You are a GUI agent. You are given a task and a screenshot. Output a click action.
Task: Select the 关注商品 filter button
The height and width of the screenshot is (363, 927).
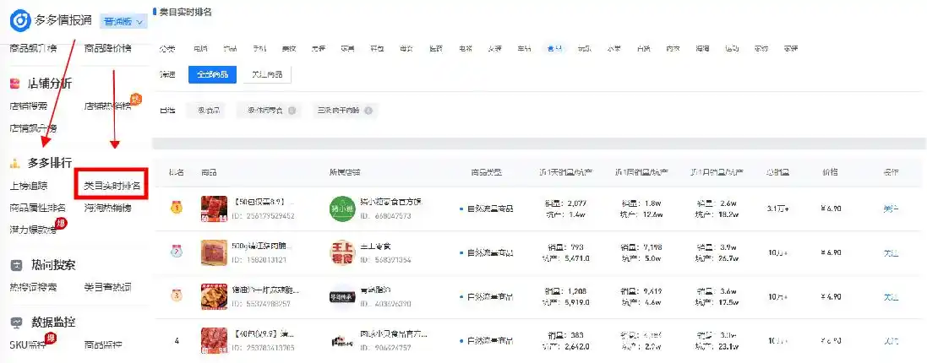pos(267,75)
